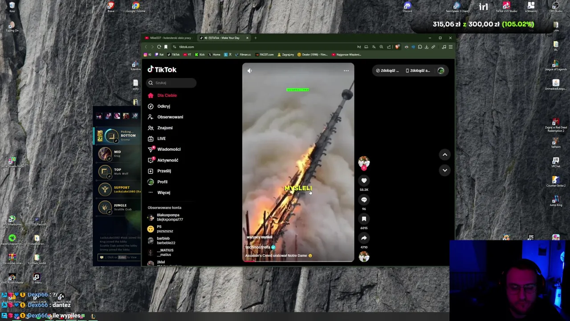The height and width of the screenshot is (321, 570).
Task: Open OBS Studio desktop icon
Action: [x=555, y=7]
